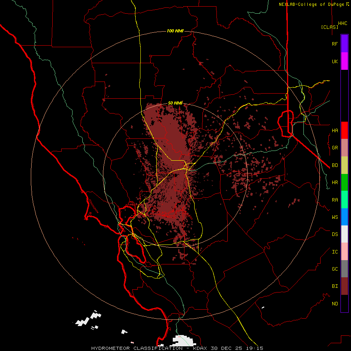Click the IC legend label
Image resolution: width=351 pixels, height=351 pixels.
(335, 252)
